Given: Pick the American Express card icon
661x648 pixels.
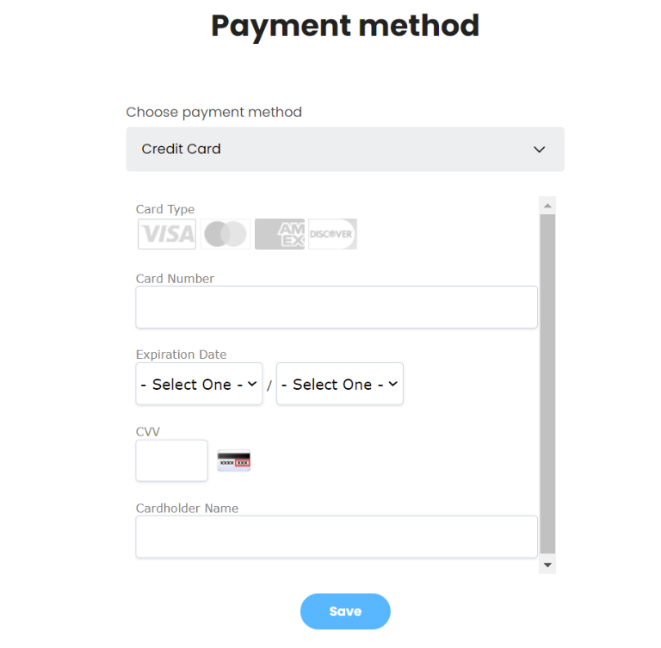Looking at the screenshot, I should click(280, 234).
